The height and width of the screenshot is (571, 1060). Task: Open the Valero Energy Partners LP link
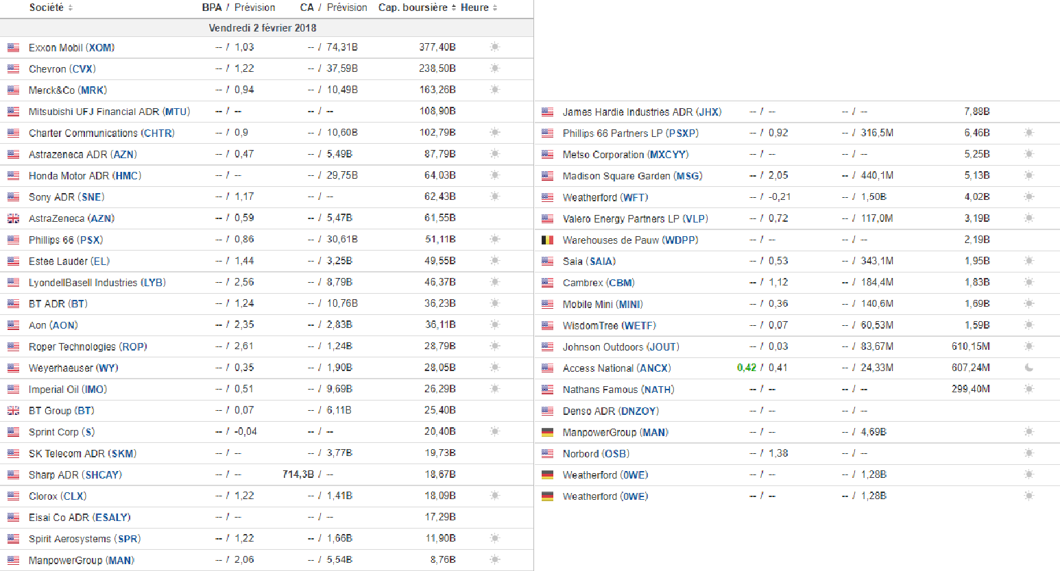click(x=635, y=218)
